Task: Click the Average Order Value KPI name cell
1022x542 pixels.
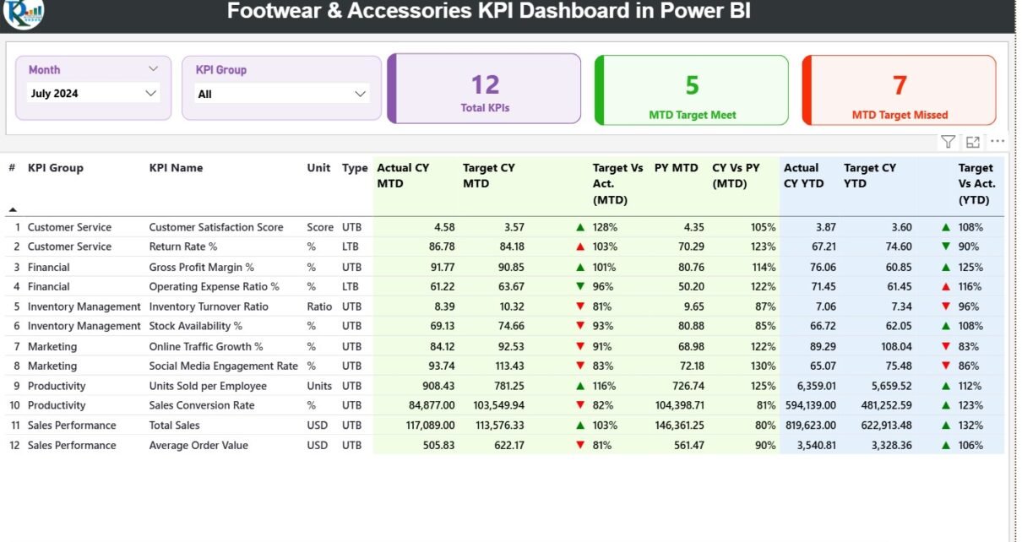Action: point(198,445)
